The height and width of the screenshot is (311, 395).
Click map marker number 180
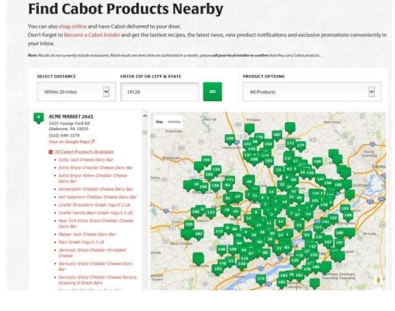tap(195, 213)
